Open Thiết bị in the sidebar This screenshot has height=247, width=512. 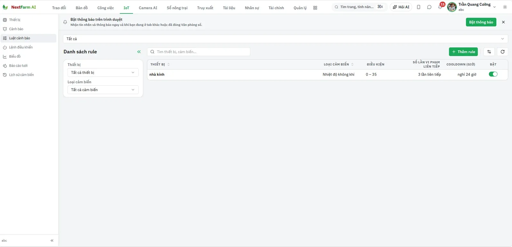click(28, 20)
